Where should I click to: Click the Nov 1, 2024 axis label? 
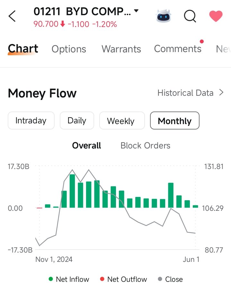pos(54,259)
